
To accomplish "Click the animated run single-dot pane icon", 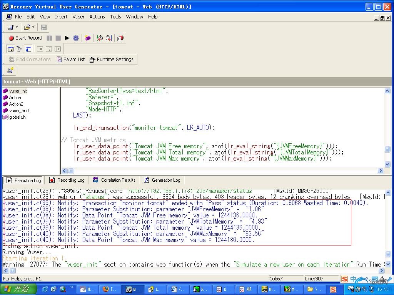I will pos(40,49).
